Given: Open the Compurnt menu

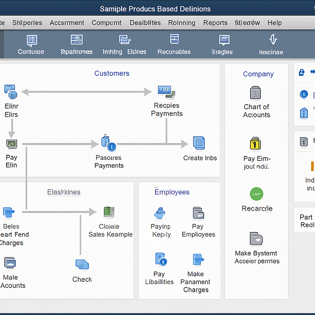Looking at the screenshot, I should point(106,23).
